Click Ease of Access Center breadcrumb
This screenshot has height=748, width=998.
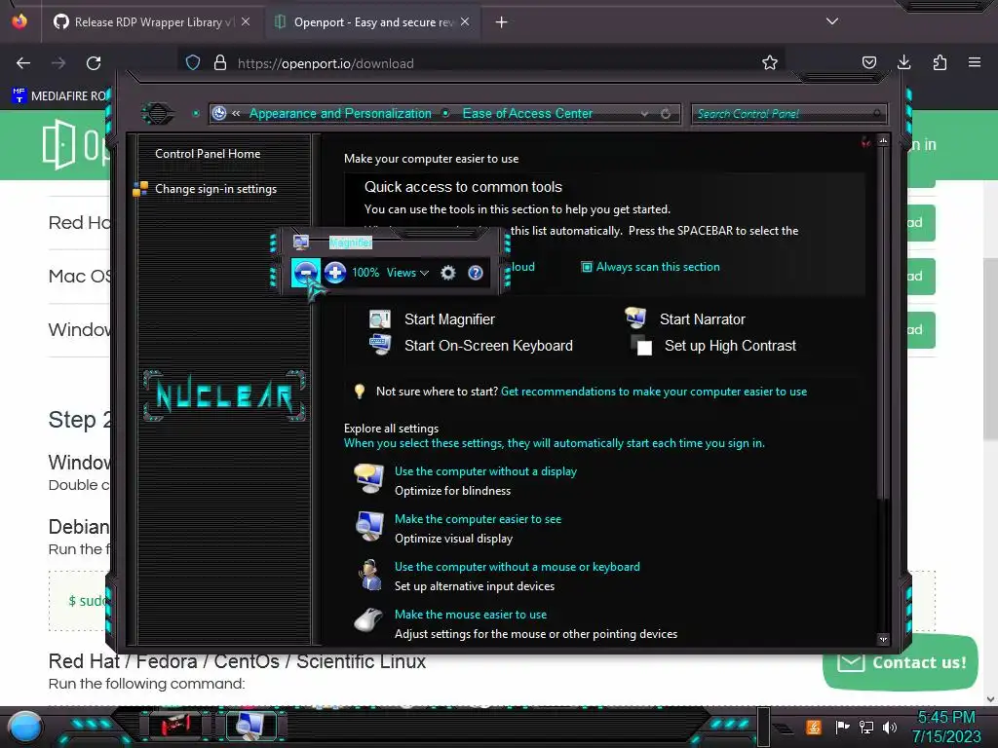coord(527,114)
